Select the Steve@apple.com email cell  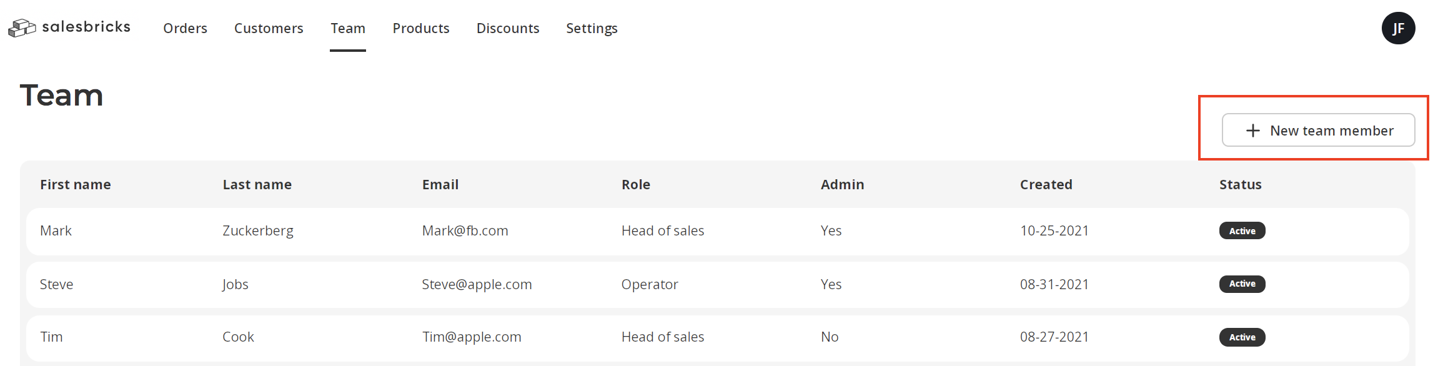[477, 285]
